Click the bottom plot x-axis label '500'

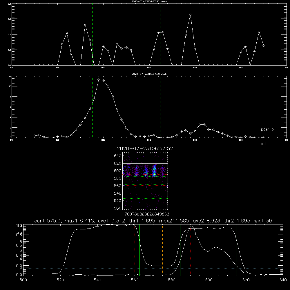tap(23, 280)
